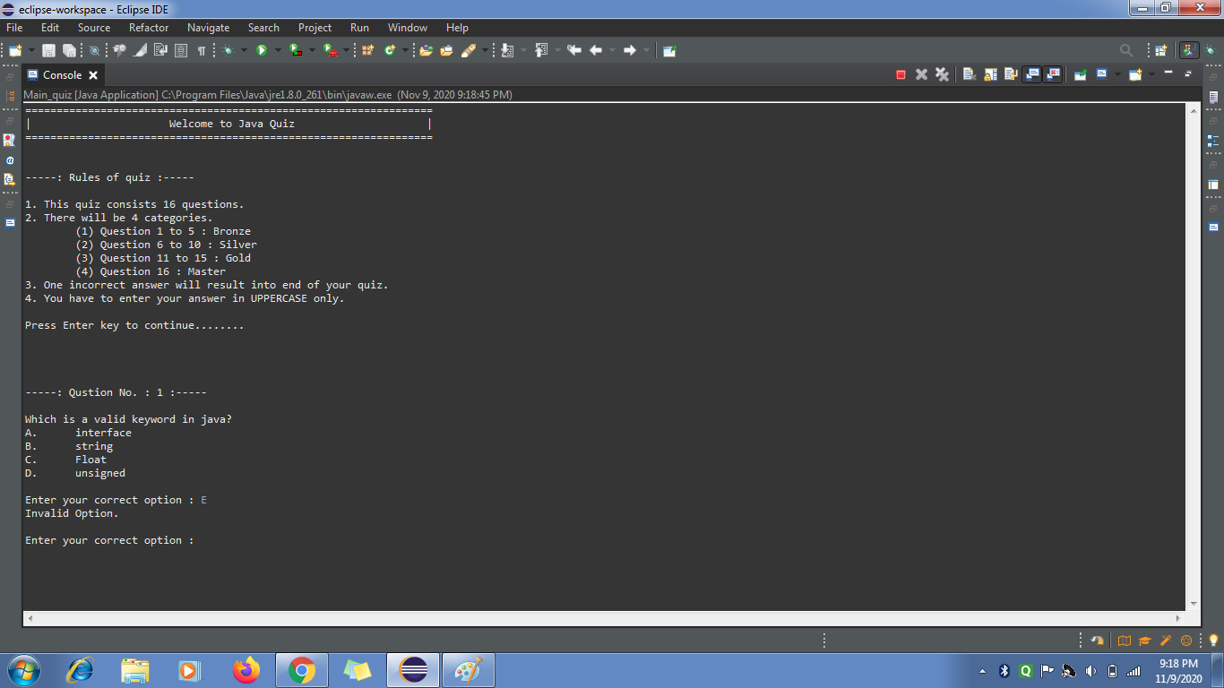Enable Pin Console
This screenshot has width=1224, height=688.
(x=1081, y=73)
